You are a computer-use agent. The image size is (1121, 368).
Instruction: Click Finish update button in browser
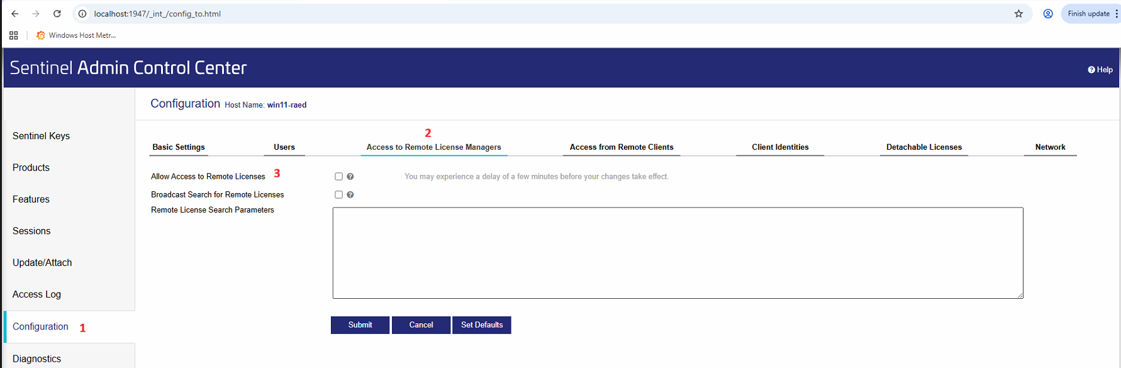1088,14
